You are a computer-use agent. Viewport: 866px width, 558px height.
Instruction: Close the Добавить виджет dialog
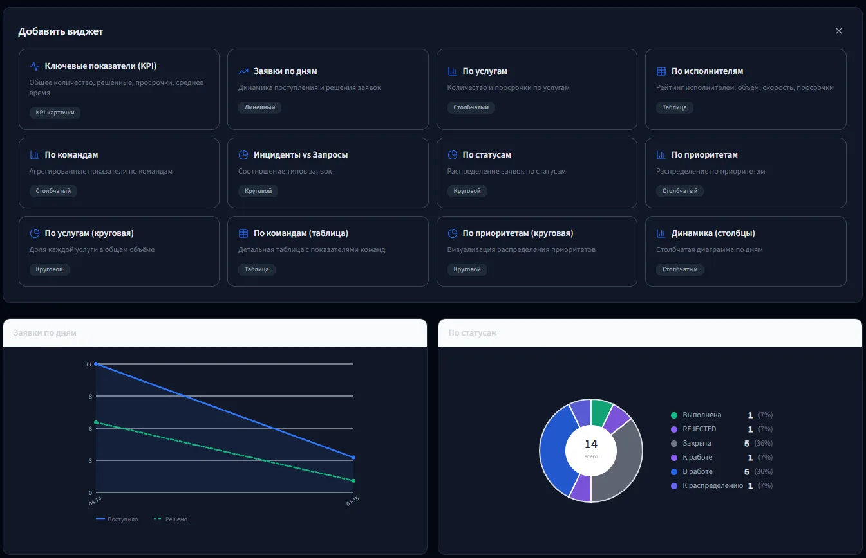(838, 31)
